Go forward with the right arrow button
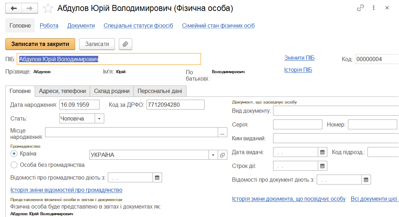 pos(30,8)
